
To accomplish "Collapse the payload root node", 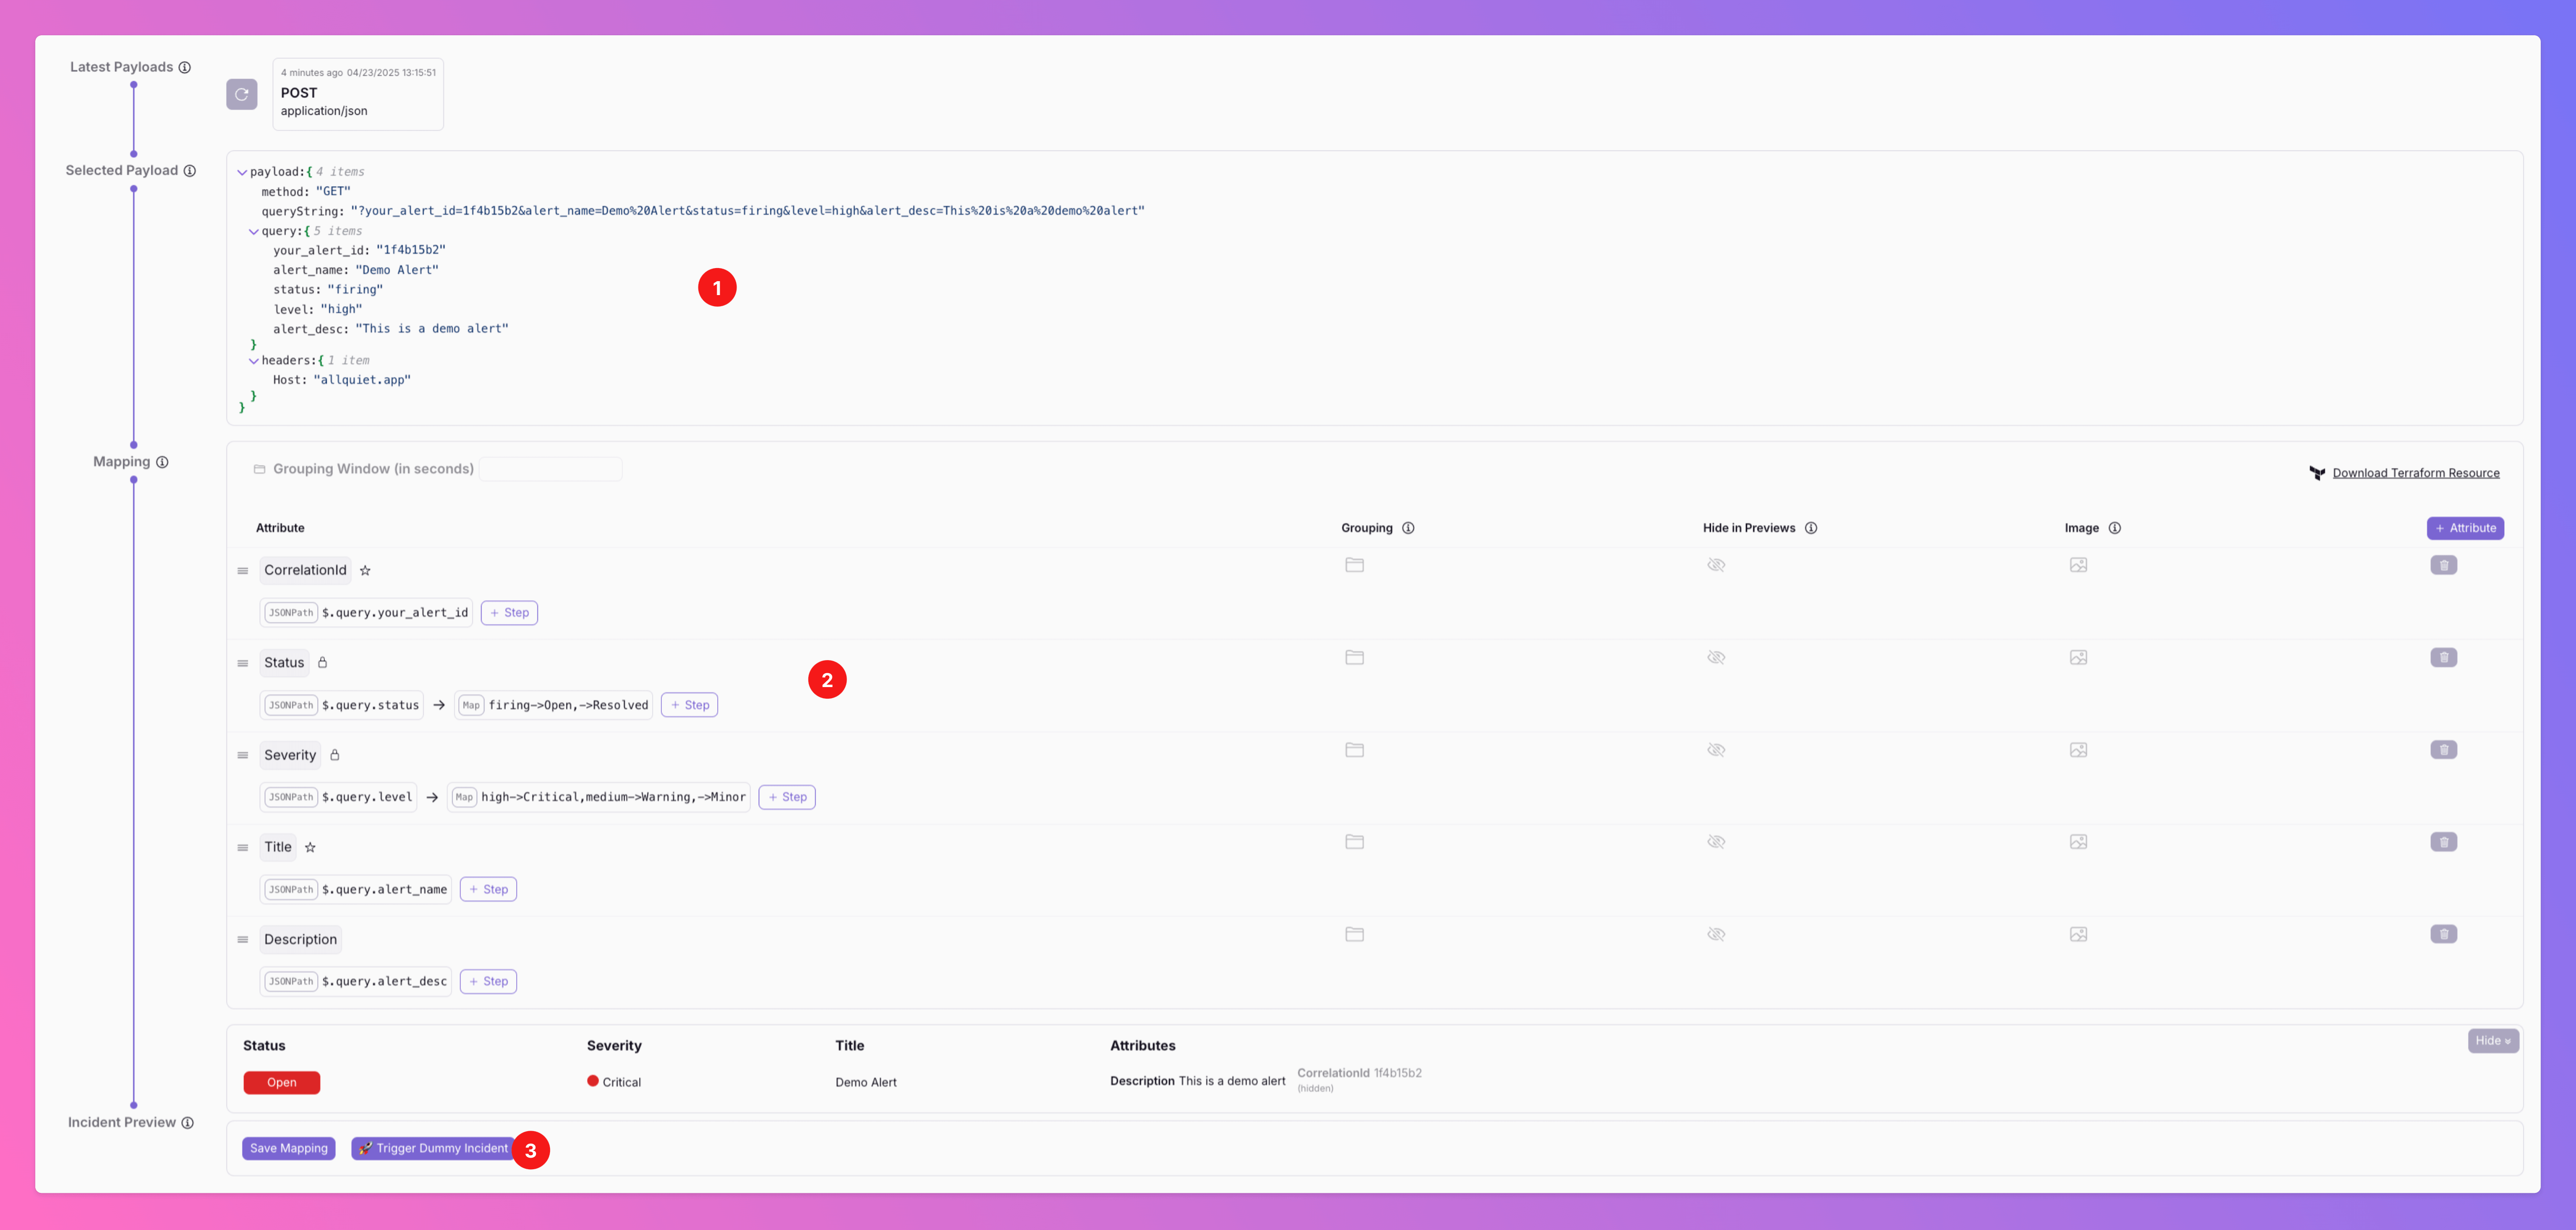I will click(242, 172).
